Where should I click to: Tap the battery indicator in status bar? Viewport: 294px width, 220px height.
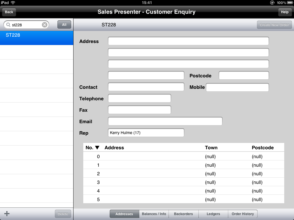(x=290, y=3)
